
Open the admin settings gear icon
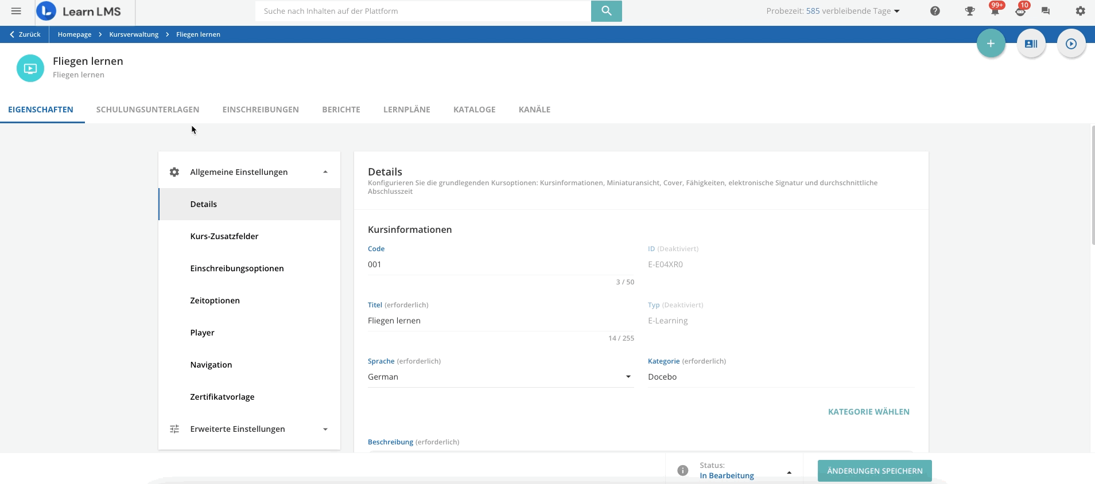(1080, 11)
